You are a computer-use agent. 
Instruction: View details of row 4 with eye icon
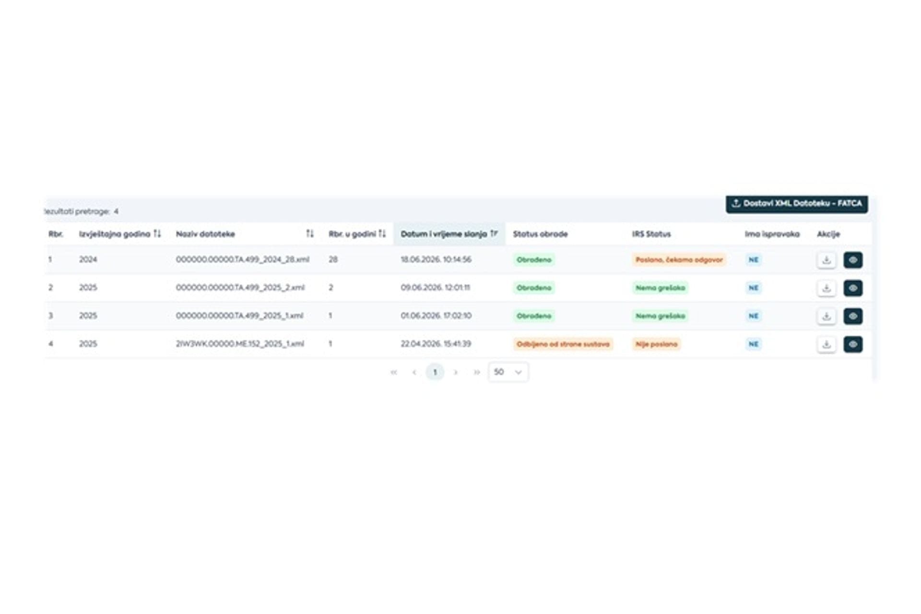coord(853,344)
